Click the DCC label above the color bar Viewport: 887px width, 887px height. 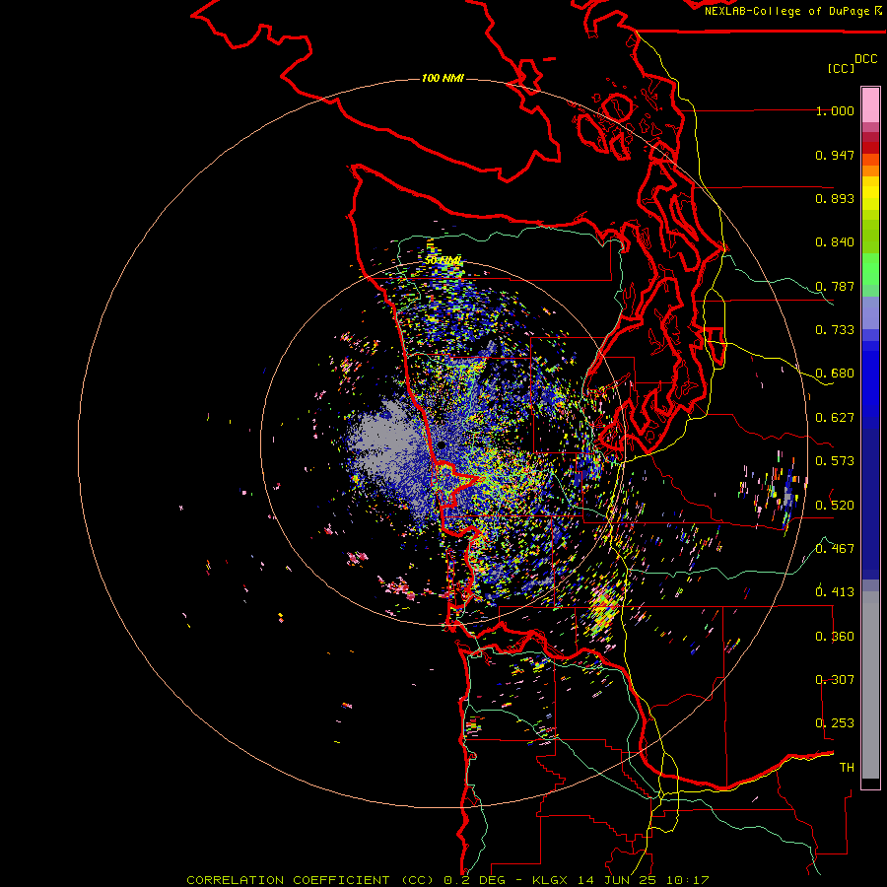865,59
